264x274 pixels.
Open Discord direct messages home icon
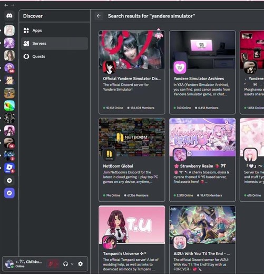pyautogui.click(x=9, y=16)
